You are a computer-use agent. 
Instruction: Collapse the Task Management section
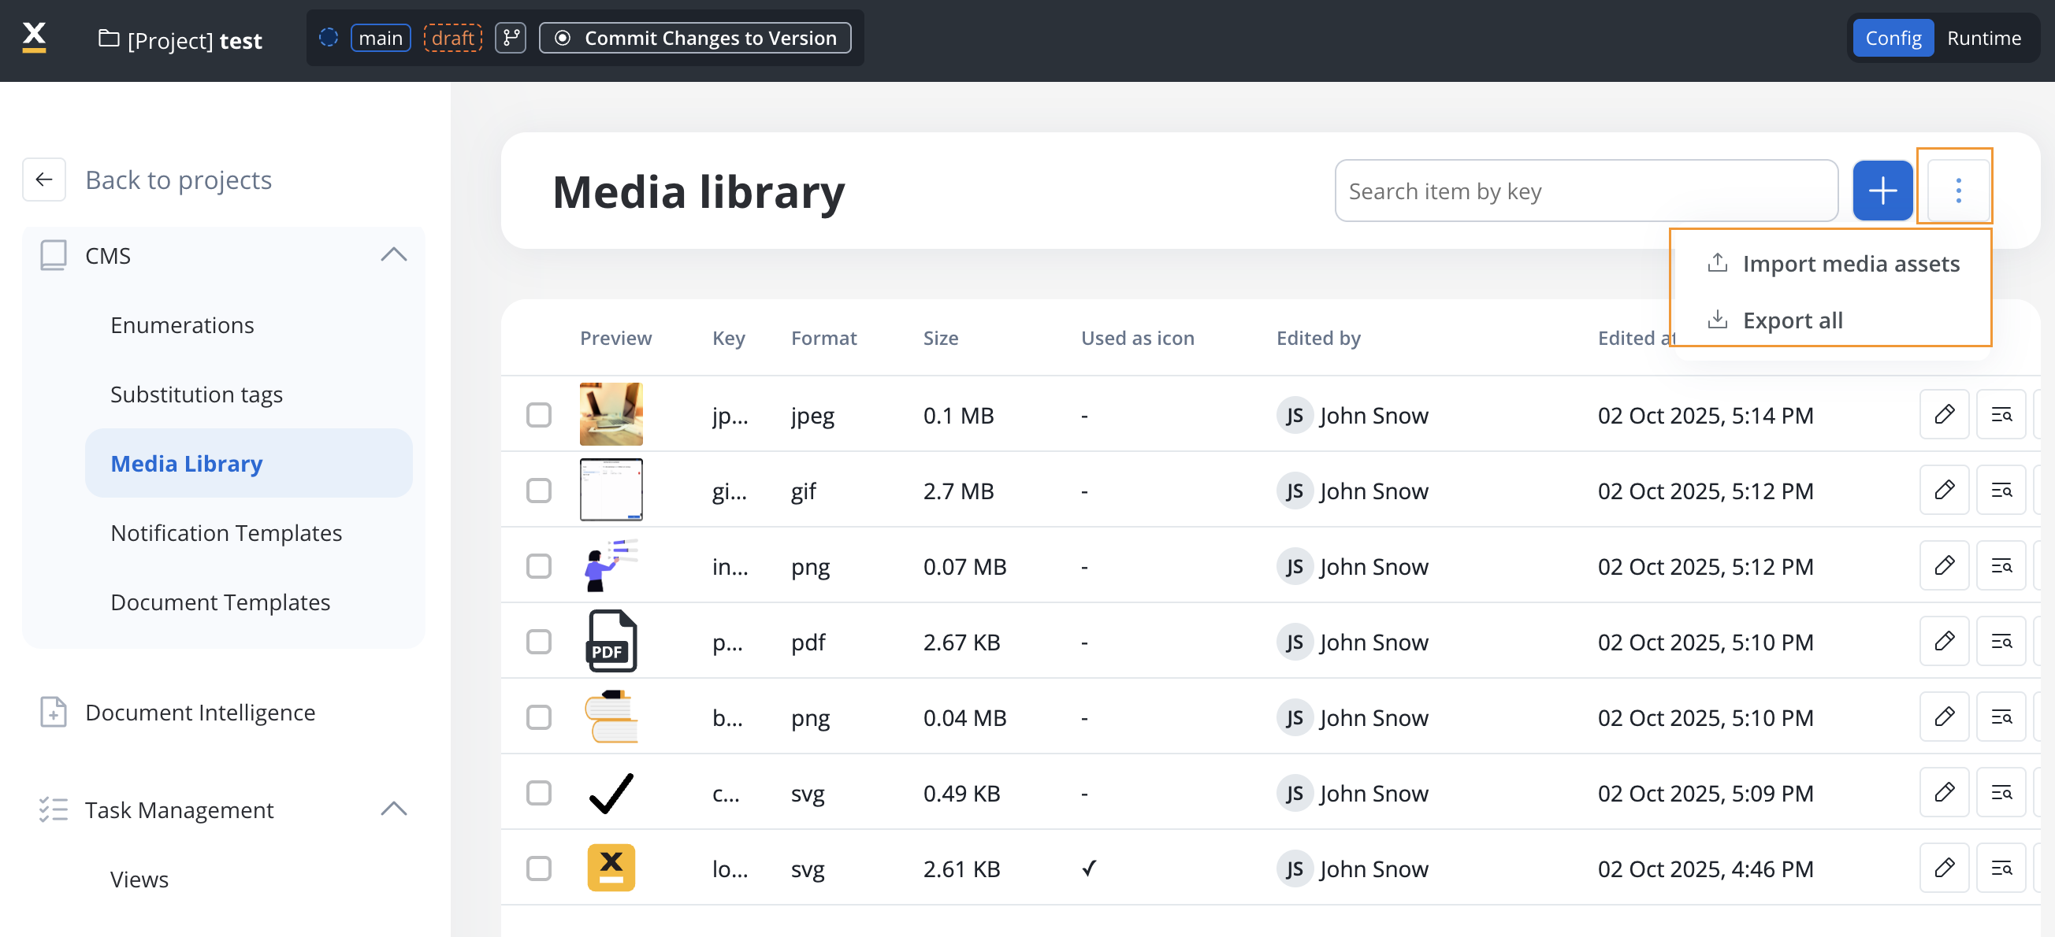pyautogui.click(x=393, y=809)
